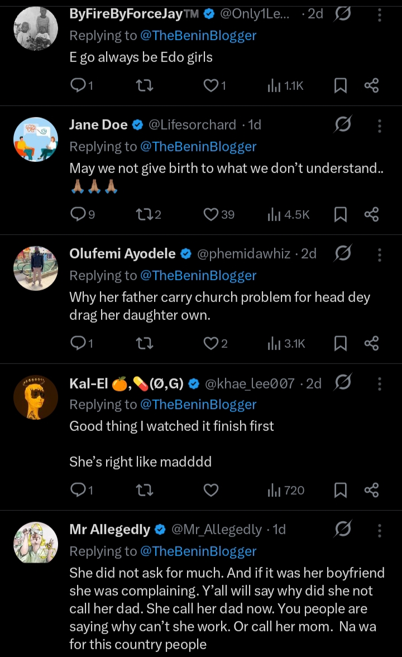Retweet Olufemi Ayodele's reply
Image resolution: width=402 pixels, height=657 pixels.
pos(145,343)
